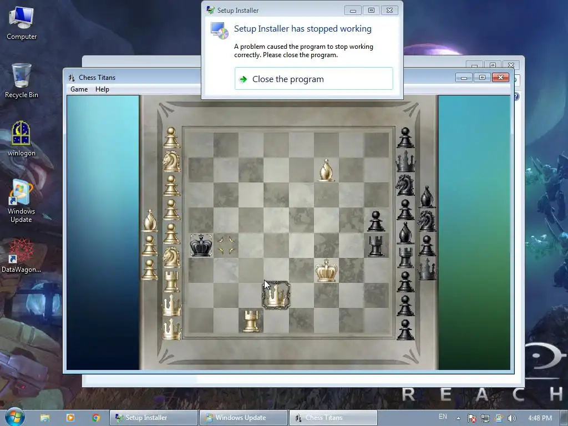Click the 4:48 PM clock

coord(540,418)
